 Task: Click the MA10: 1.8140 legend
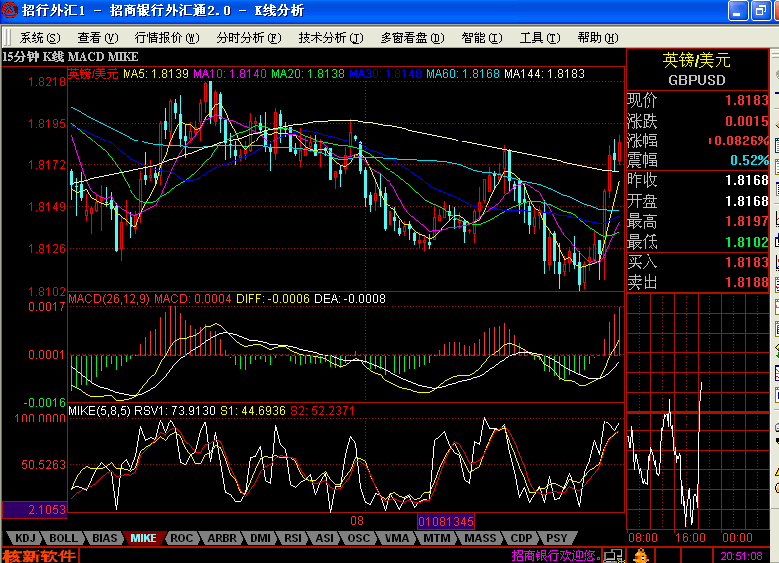click(230, 74)
